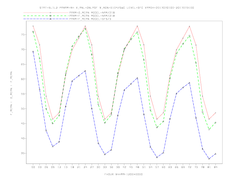Click x-axis tick label 03
The image size is (235, 182).
(x=39, y=167)
